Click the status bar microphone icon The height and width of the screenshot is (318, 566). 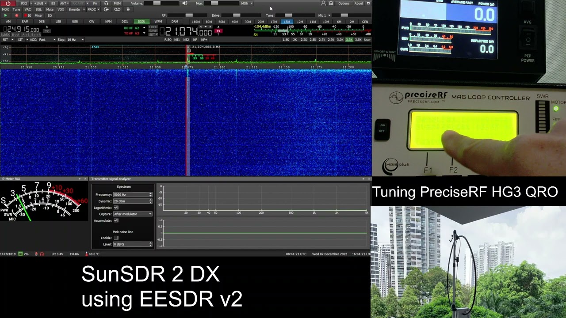[x=36, y=254]
